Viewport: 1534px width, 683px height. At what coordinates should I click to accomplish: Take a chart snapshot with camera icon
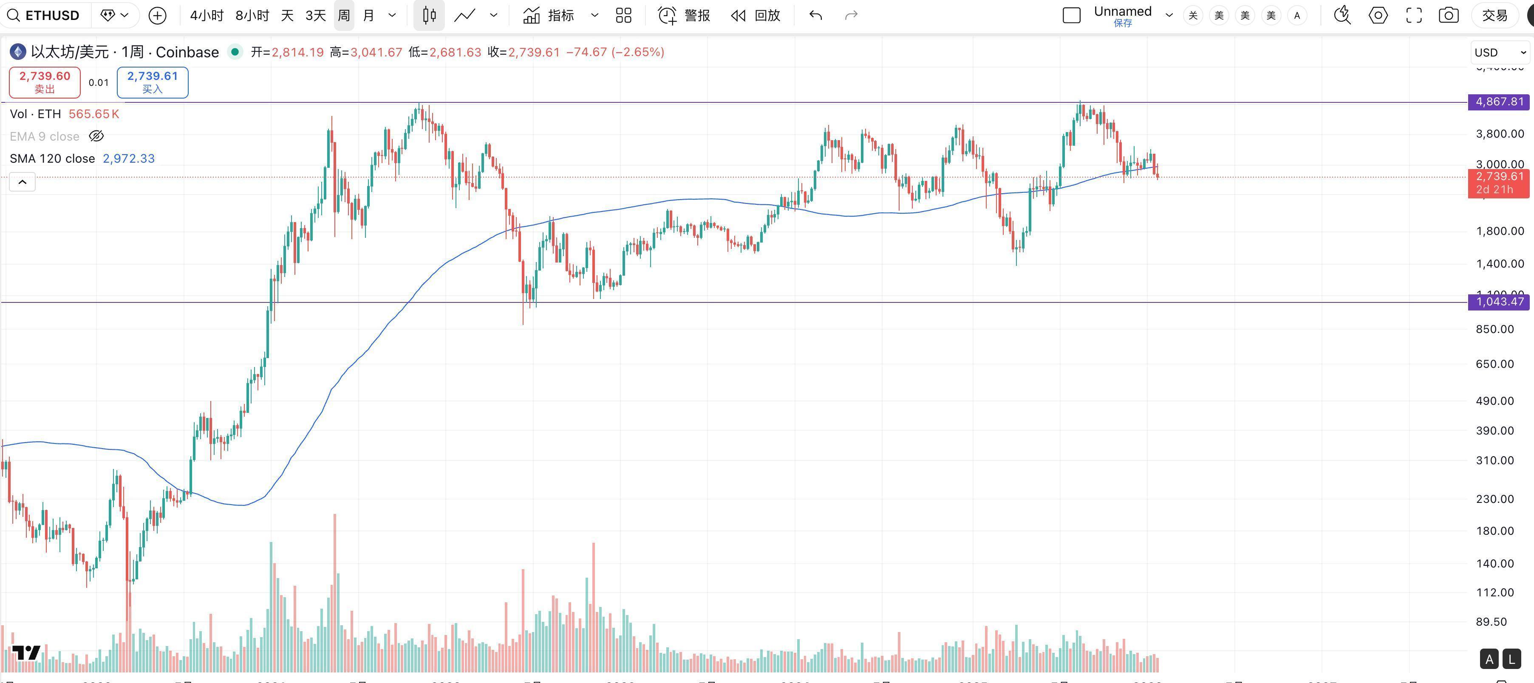(x=1448, y=15)
